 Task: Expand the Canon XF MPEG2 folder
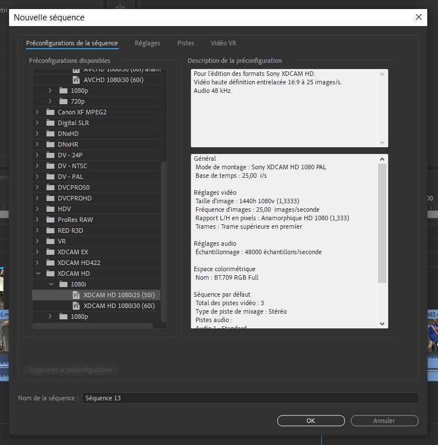[37, 112]
